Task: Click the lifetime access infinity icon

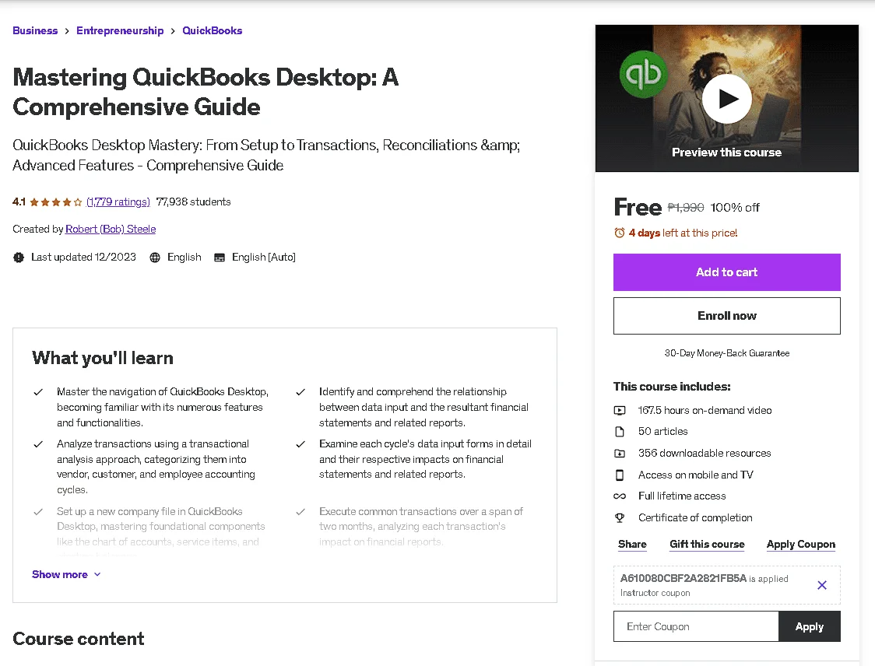Action: tap(620, 496)
